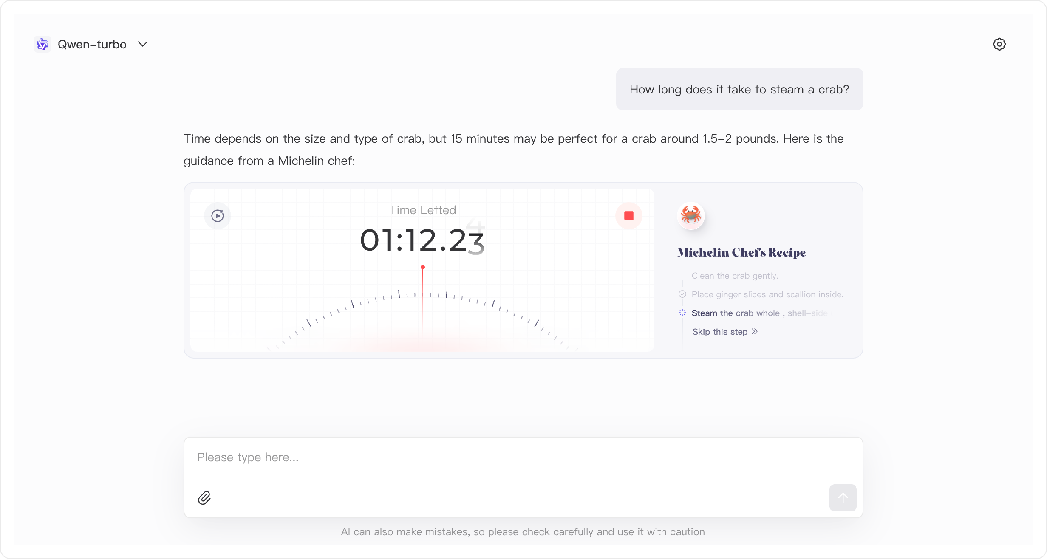Click the crab emoji icon

pyautogui.click(x=690, y=215)
